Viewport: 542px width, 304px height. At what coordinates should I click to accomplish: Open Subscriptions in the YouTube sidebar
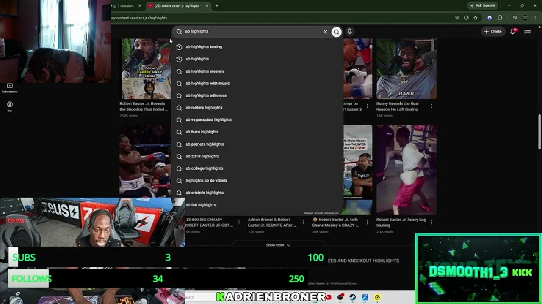[10, 88]
